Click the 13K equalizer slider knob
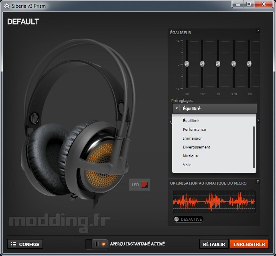This screenshot has height=256, width=276. 249,64
